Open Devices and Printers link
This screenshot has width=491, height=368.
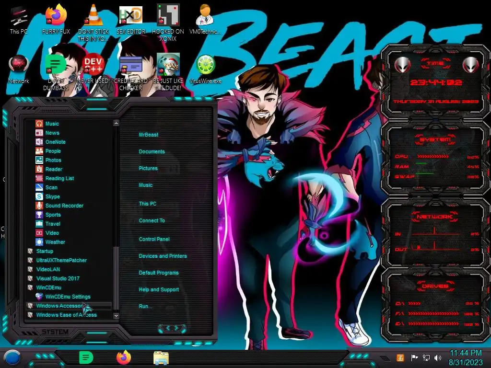[x=163, y=256]
